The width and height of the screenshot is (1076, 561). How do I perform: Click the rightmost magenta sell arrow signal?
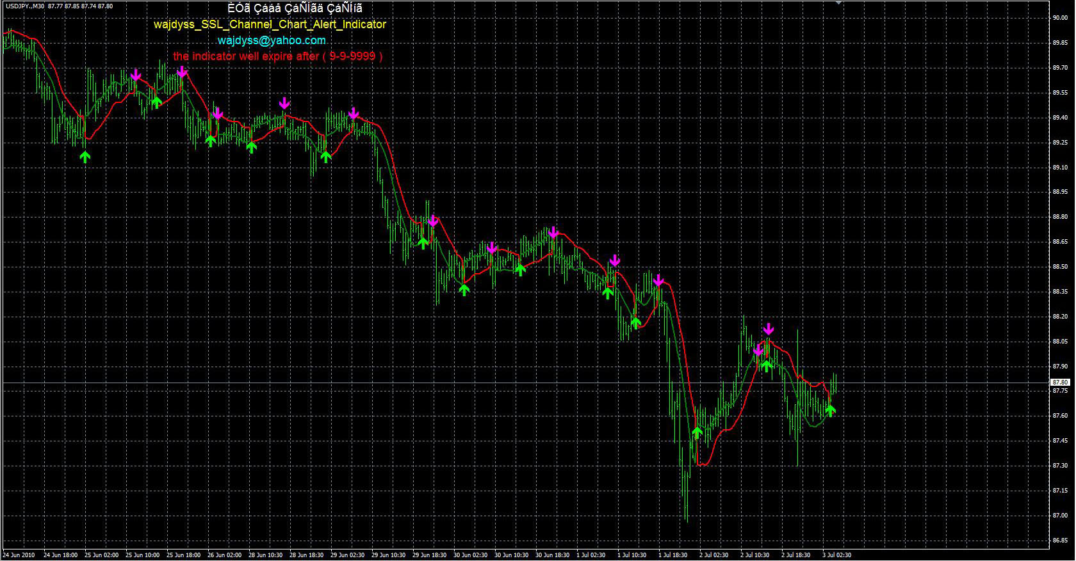769,329
